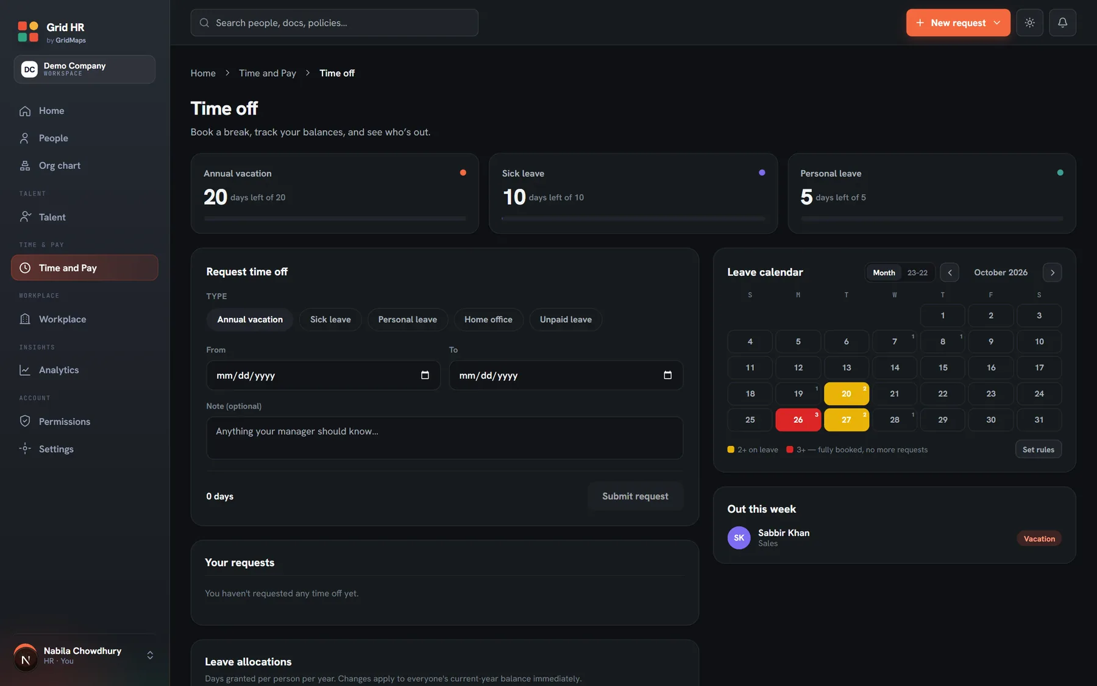This screenshot has width=1097, height=686.
Task: Click the Note optional text area
Action: (x=445, y=437)
